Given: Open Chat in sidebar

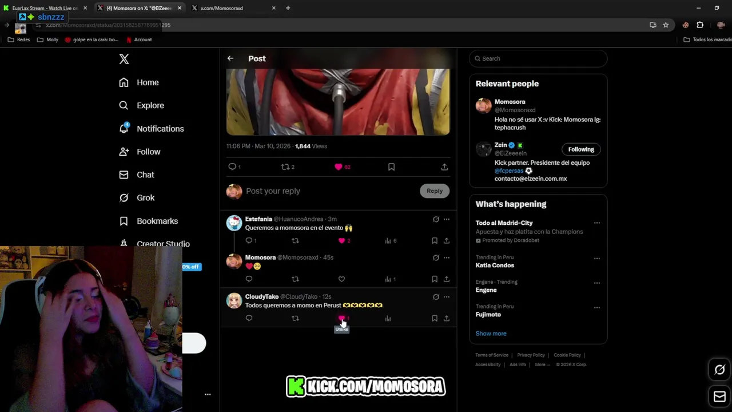Looking at the screenshot, I should 137,175.
